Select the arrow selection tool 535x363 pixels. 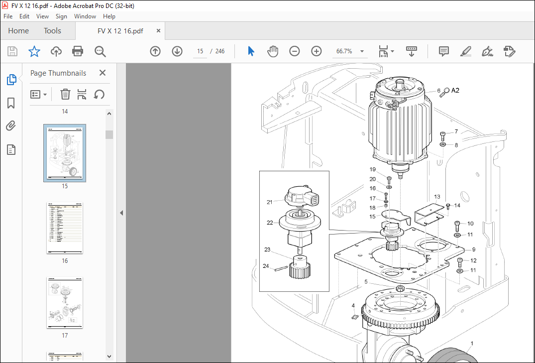pos(251,51)
